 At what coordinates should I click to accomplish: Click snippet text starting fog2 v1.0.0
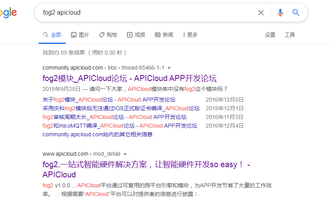[x=157, y=190]
